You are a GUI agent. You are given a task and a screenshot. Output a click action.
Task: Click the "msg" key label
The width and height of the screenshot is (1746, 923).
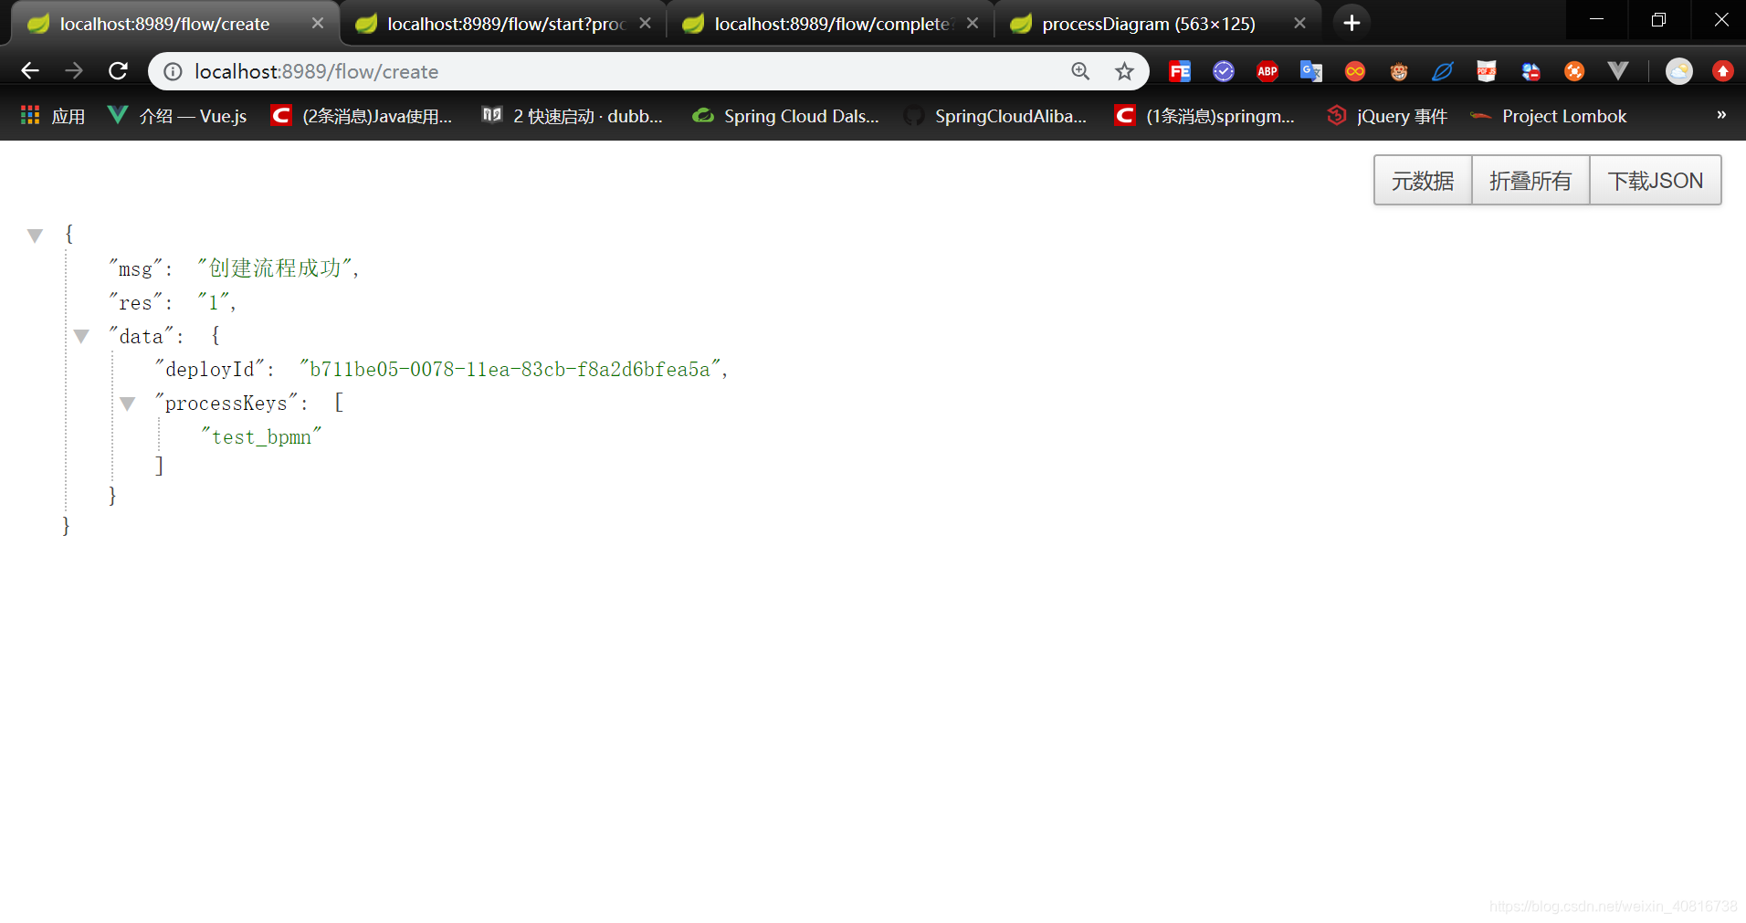pyautogui.click(x=135, y=268)
